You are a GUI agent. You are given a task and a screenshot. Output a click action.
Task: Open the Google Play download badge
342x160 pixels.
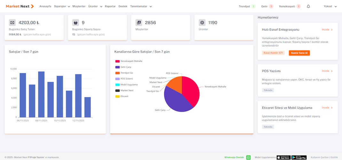299,157
